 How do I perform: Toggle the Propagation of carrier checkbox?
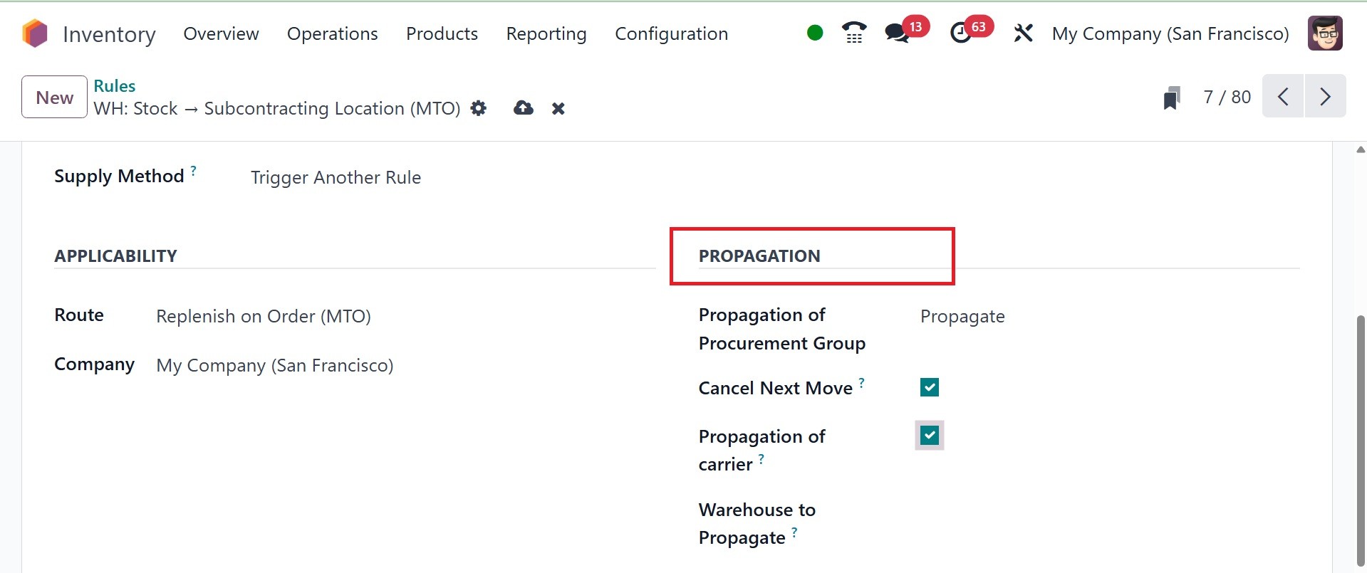929,436
